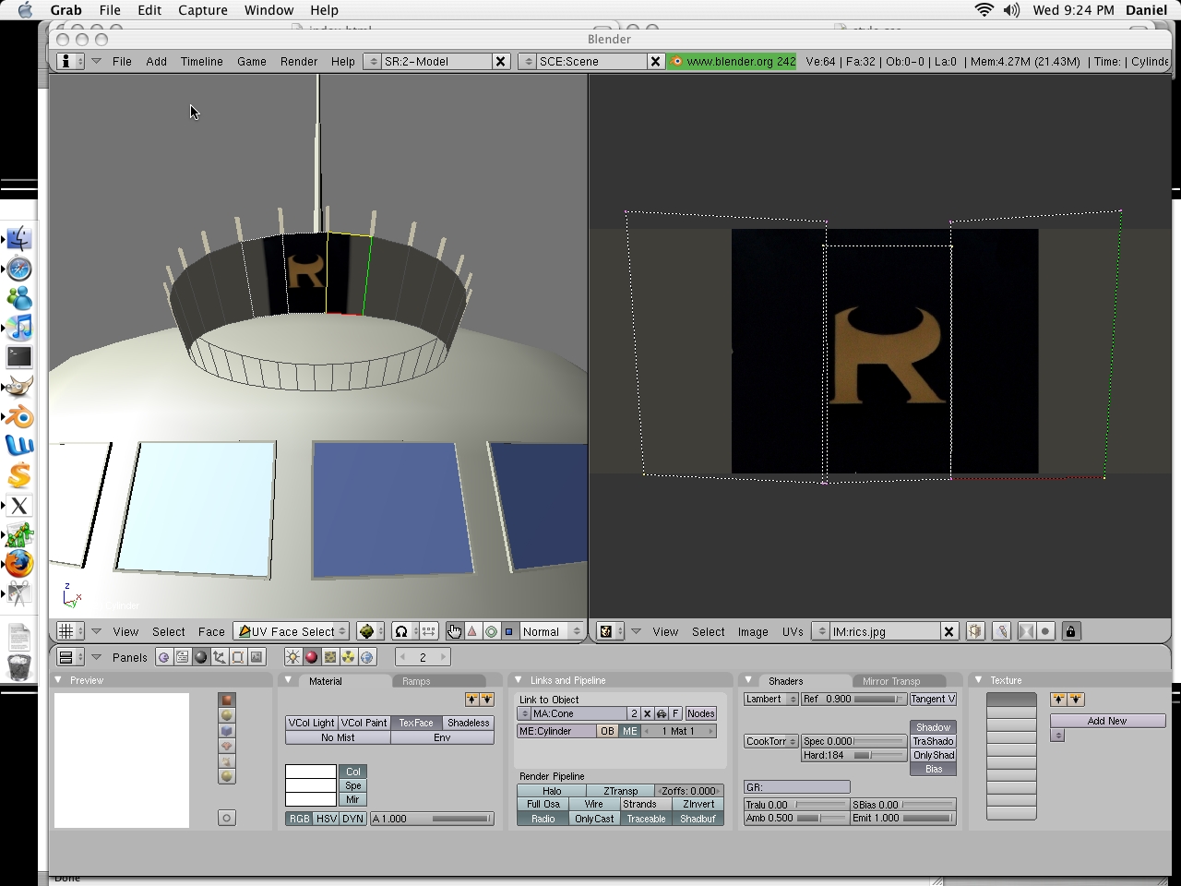Set preview type to flat plane
Viewport: 1181px width, 886px height.
point(227,700)
